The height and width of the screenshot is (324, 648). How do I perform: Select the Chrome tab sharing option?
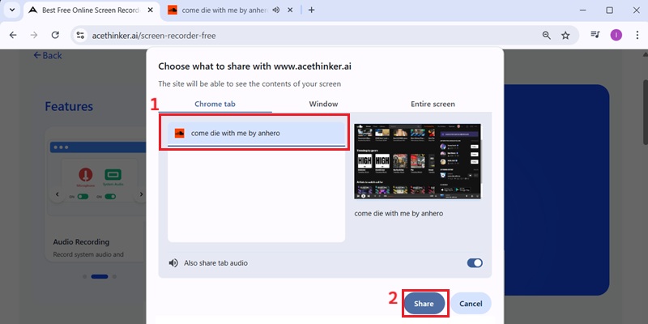point(215,104)
